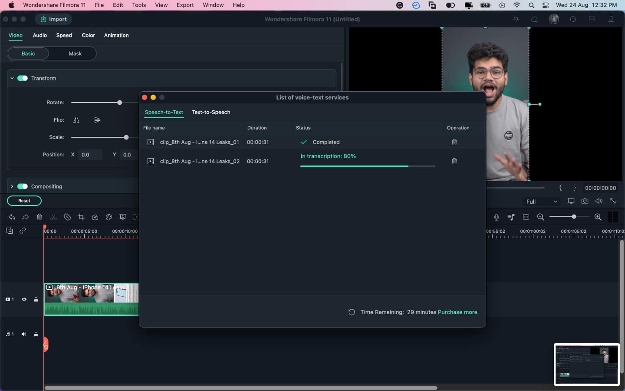Select the Speech-to-Text tab
625x391 pixels.
pyautogui.click(x=164, y=112)
